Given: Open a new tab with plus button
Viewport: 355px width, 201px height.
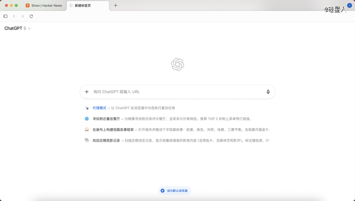Looking at the screenshot, I should pyautogui.click(x=115, y=6).
